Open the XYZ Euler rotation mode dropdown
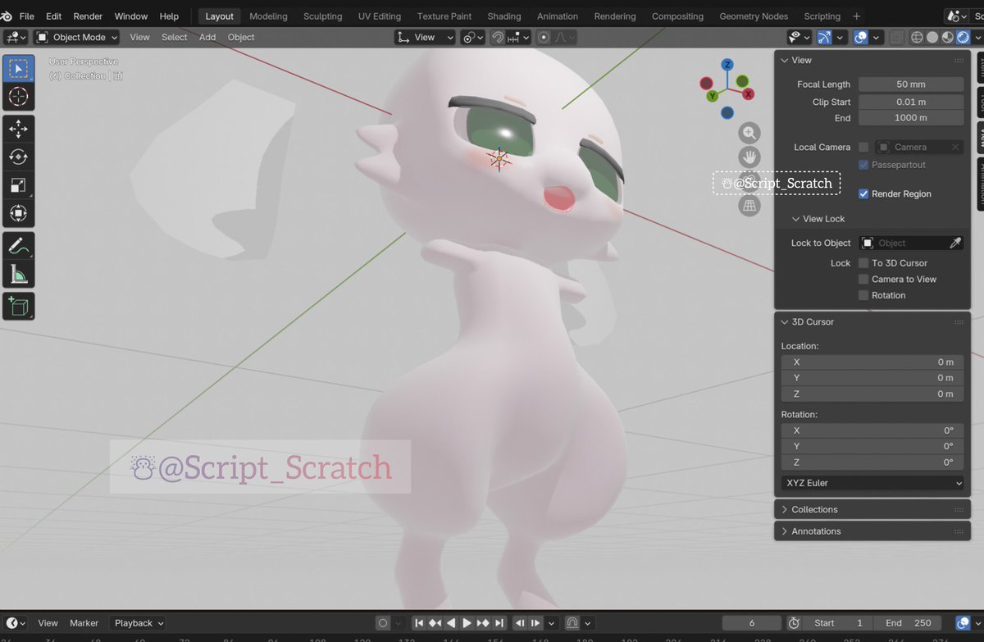The height and width of the screenshot is (642, 984). click(872, 483)
